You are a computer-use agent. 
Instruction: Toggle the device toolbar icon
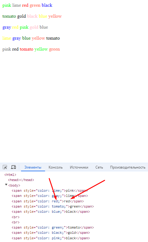13,167
